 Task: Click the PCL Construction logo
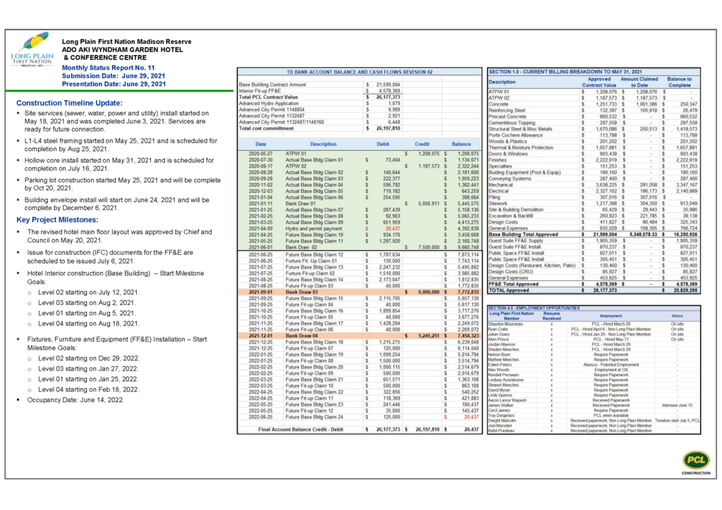pyautogui.click(x=696, y=463)
